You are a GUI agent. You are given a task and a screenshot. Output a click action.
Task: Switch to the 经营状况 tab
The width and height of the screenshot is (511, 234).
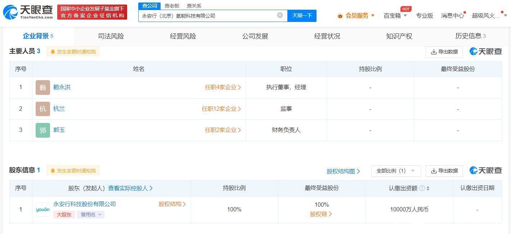pyautogui.click(x=327, y=36)
